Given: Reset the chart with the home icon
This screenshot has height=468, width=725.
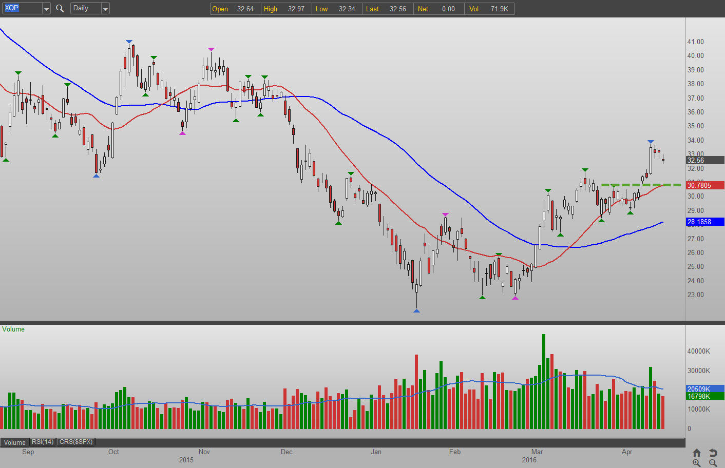Looking at the screenshot, I should click(x=697, y=453).
